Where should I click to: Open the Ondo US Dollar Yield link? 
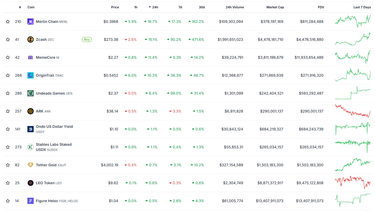[54, 127]
